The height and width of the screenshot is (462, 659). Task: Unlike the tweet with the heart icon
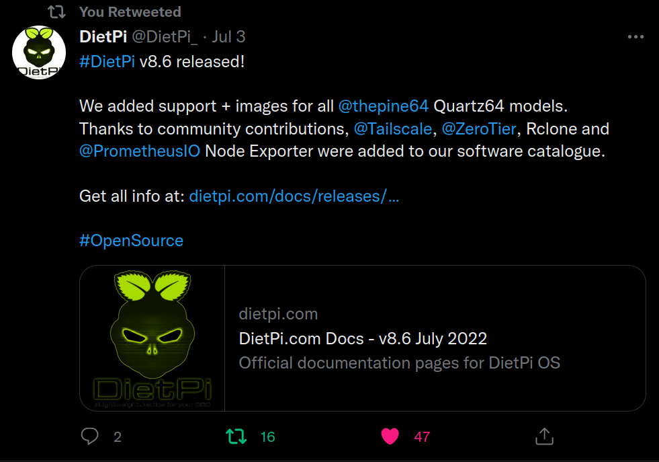(x=390, y=436)
